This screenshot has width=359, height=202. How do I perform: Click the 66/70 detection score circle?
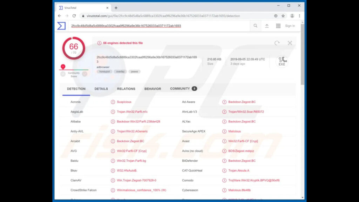click(74, 48)
